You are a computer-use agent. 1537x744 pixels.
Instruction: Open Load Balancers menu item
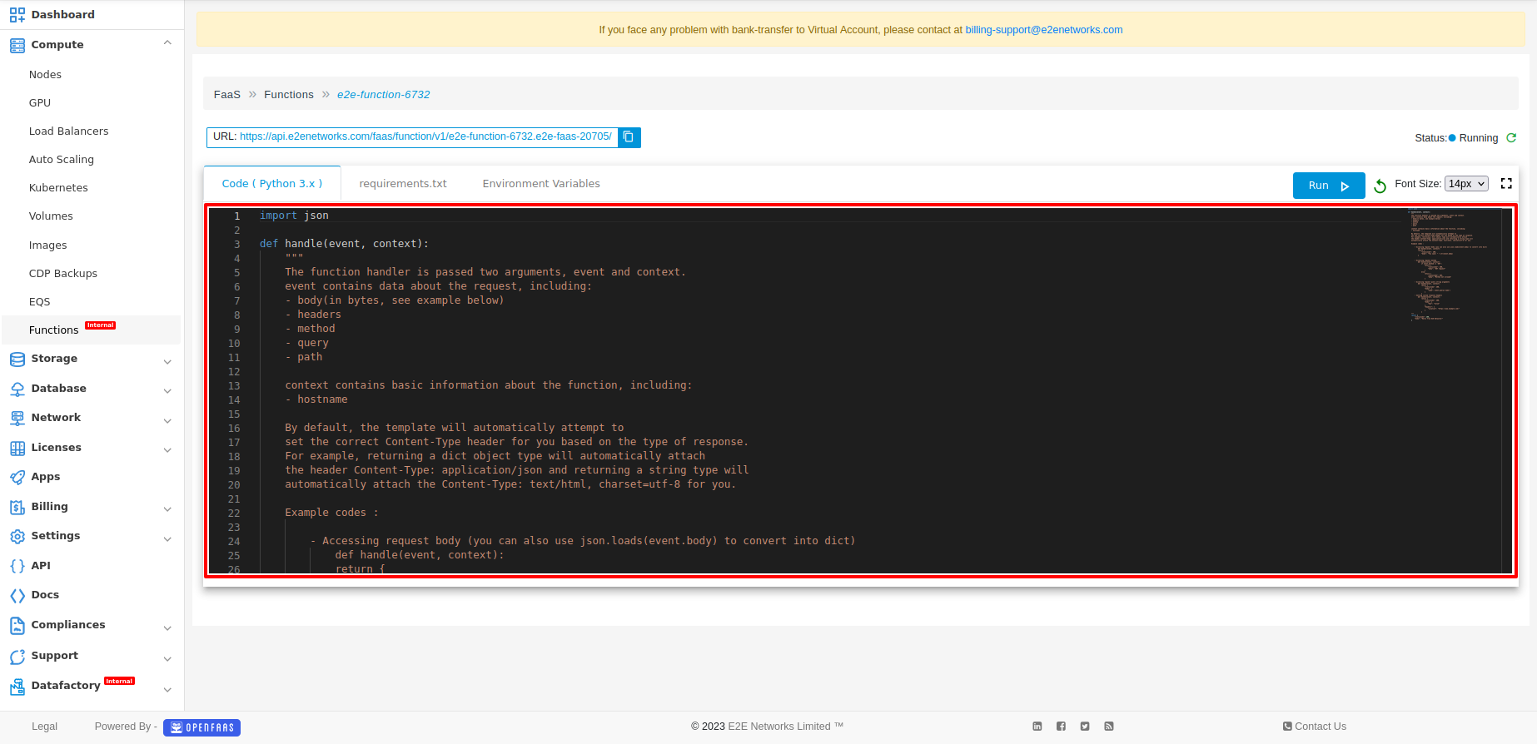68,131
